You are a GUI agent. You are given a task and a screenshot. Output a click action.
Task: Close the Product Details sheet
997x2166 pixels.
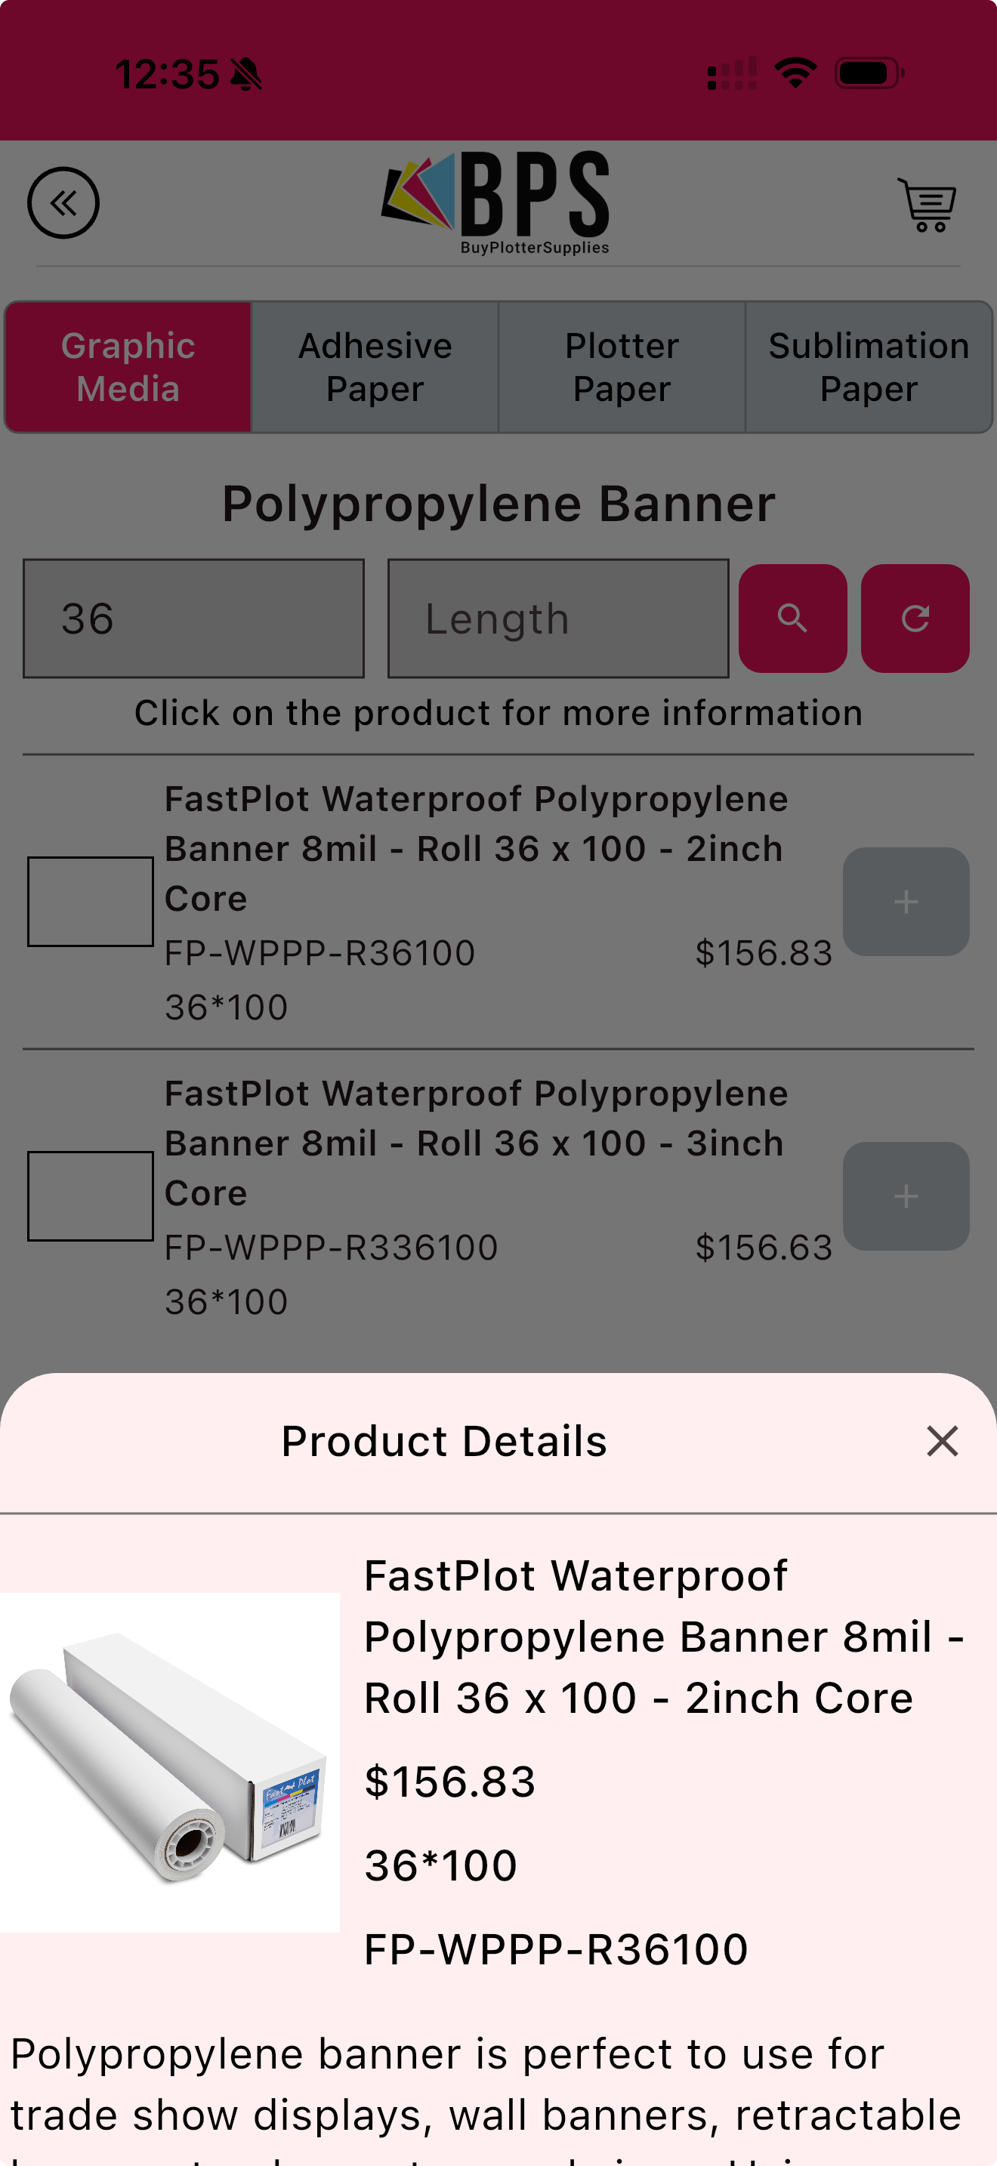click(942, 1440)
